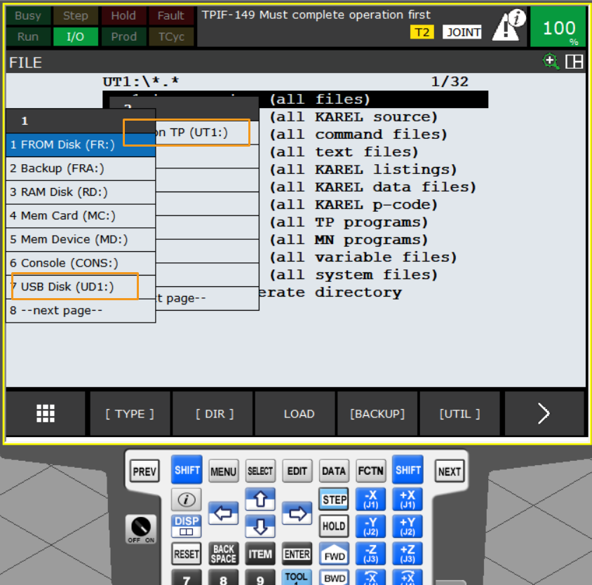Toggle the STEP key

(x=334, y=499)
